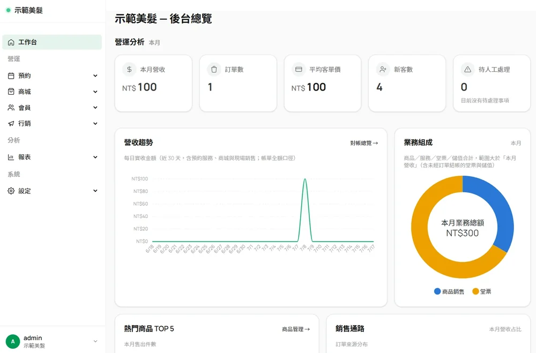Click the 營收趨勢 heading
Image resolution: width=536 pixels, height=353 pixels.
point(138,142)
